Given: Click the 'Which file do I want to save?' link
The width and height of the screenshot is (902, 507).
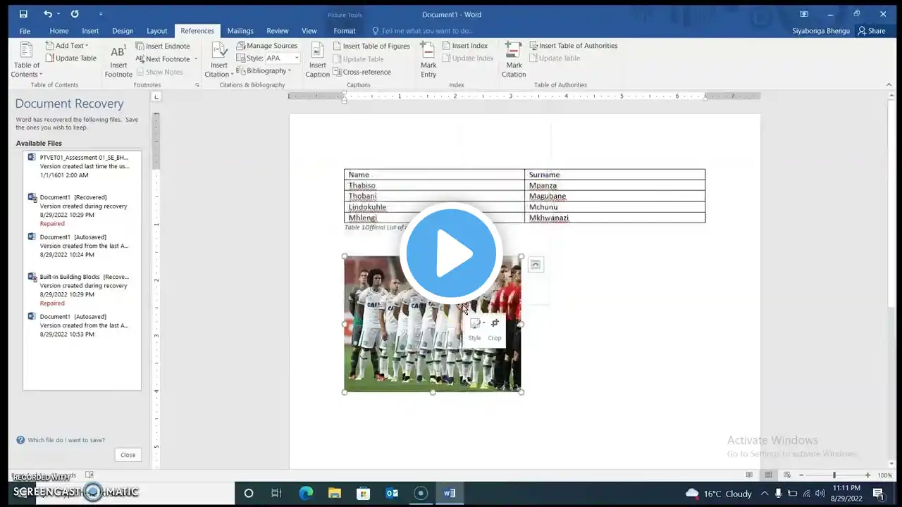Looking at the screenshot, I should coord(66,440).
